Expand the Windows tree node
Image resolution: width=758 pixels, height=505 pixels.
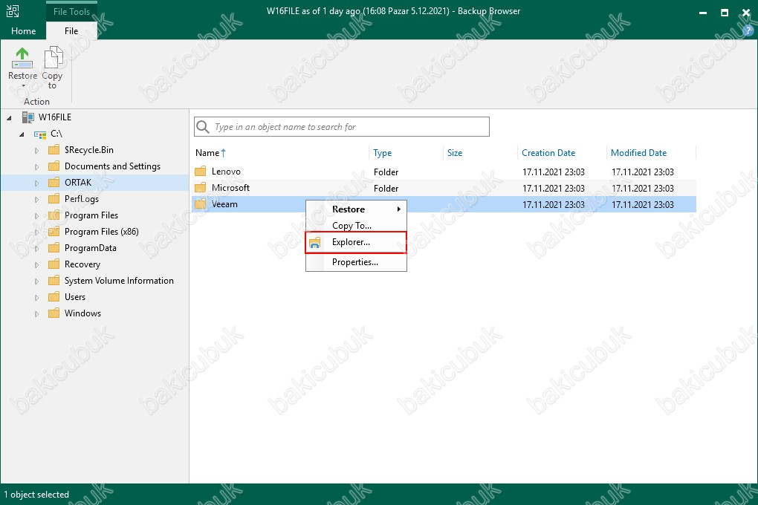(x=36, y=314)
